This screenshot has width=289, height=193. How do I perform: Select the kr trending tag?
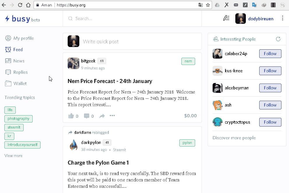9,136
